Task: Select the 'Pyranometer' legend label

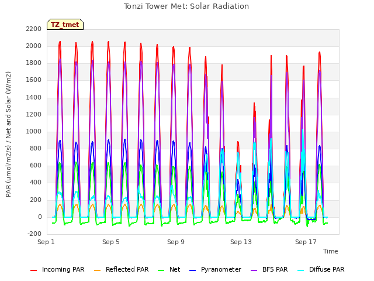Action: pos(221,269)
